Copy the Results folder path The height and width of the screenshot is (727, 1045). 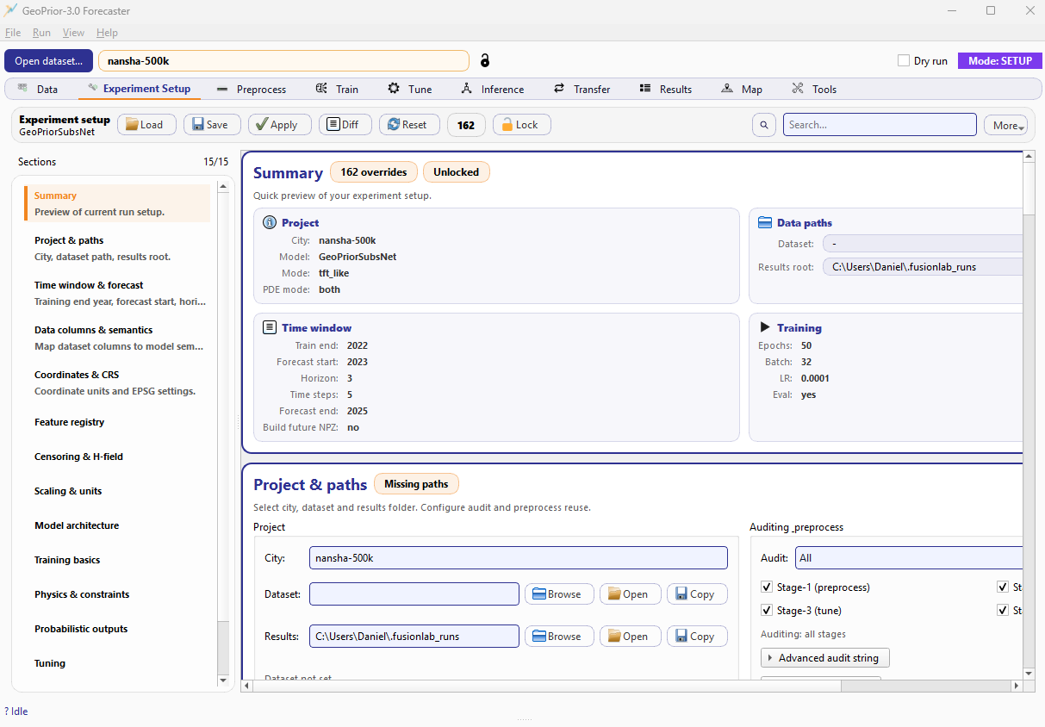(x=696, y=637)
